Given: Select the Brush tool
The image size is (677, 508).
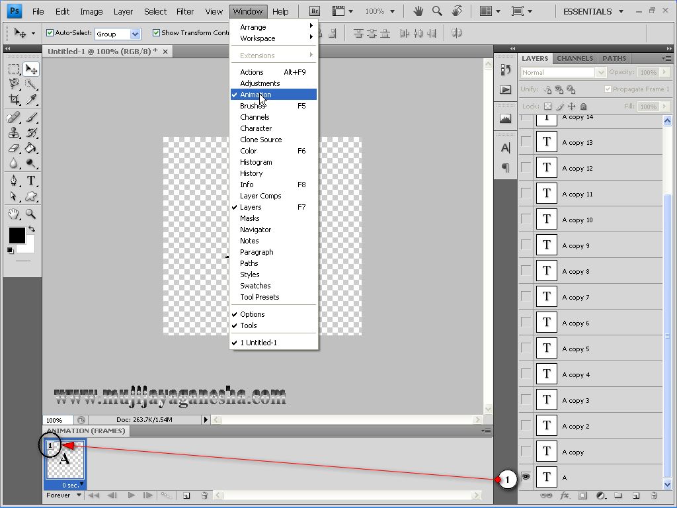Looking at the screenshot, I should coord(31,117).
